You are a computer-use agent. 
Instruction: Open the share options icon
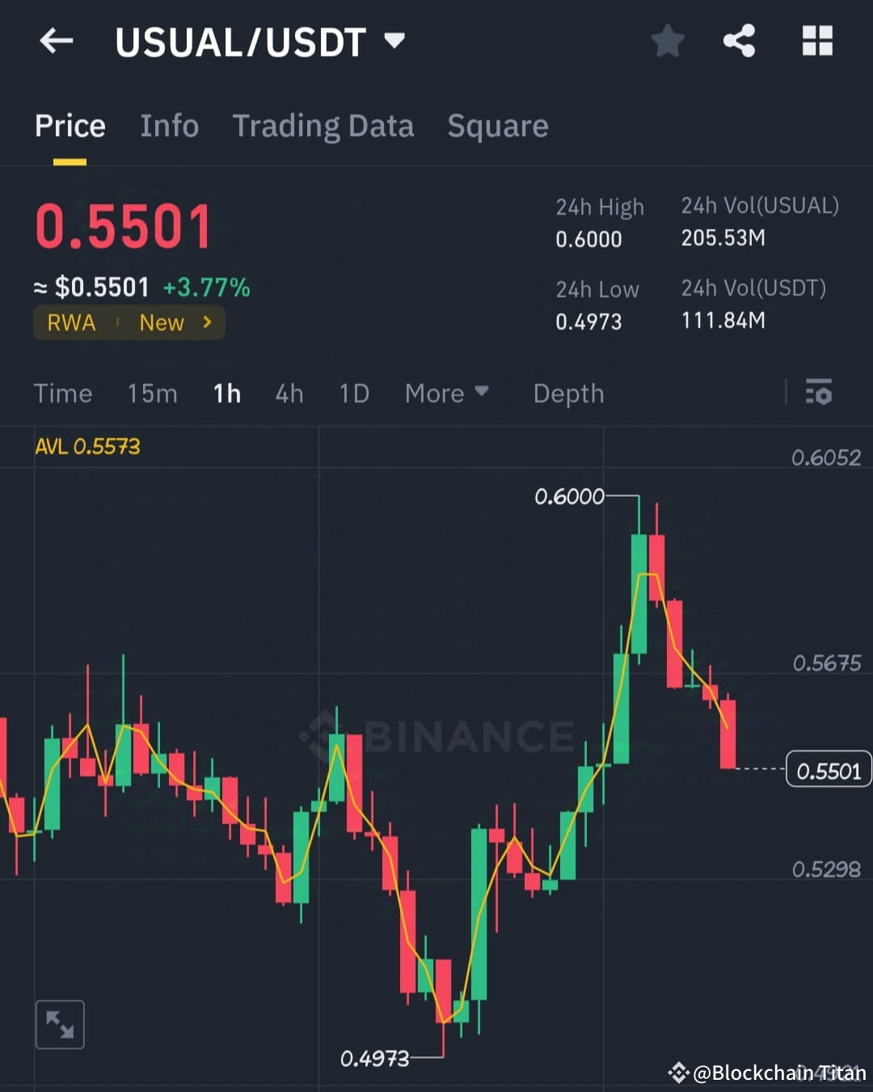click(x=739, y=40)
